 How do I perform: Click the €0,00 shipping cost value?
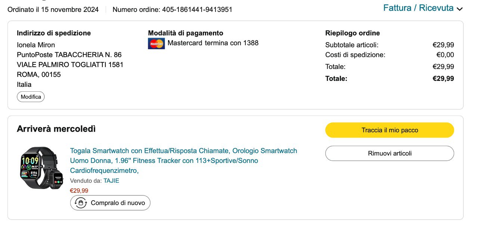445,55
